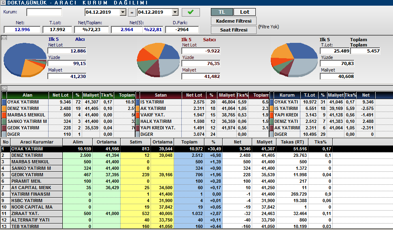Click the buyers pie chart
The width and height of the screenshot is (393, 230).
(x=25, y=59)
